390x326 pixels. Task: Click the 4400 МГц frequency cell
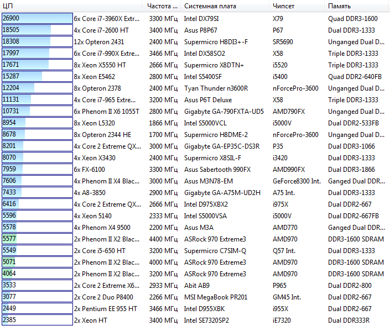coord(163,239)
